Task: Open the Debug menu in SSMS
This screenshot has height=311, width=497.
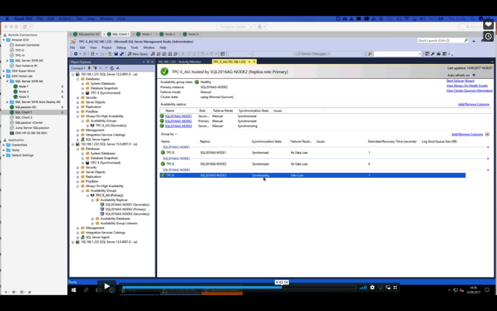Action: (121, 47)
